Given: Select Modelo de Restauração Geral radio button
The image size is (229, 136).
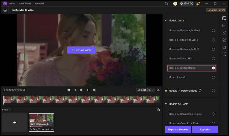Looking at the screenshot, I should 213,31.
